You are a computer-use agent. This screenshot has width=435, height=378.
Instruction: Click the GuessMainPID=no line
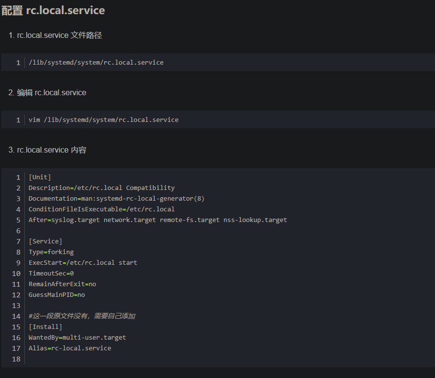click(56, 295)
